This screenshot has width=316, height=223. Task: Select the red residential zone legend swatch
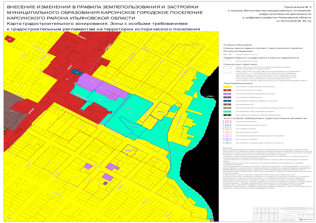[227, 90]
